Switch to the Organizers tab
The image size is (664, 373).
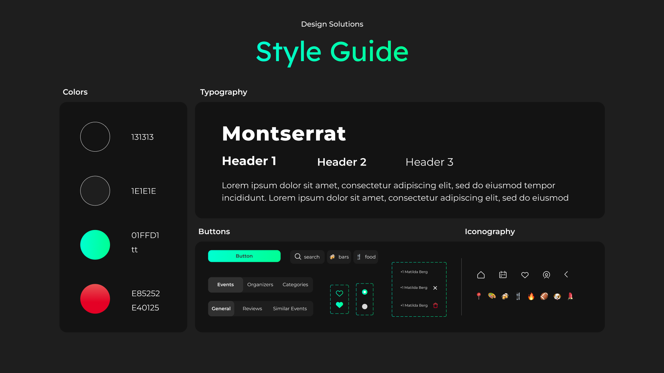point(260,285)
